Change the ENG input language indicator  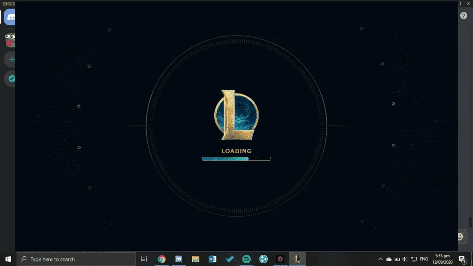tap(424, 259)
